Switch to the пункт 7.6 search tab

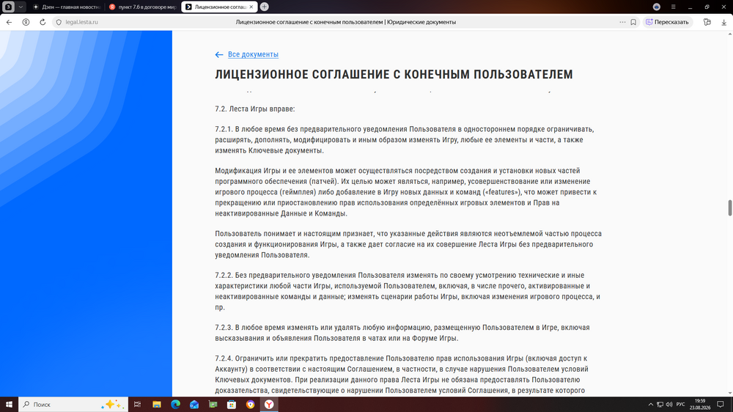[x=143, y=7]
